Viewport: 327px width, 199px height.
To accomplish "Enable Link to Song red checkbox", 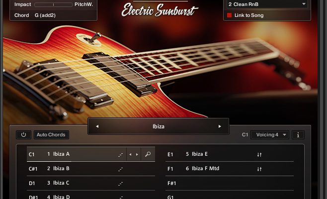I will [x=229, y=15].
